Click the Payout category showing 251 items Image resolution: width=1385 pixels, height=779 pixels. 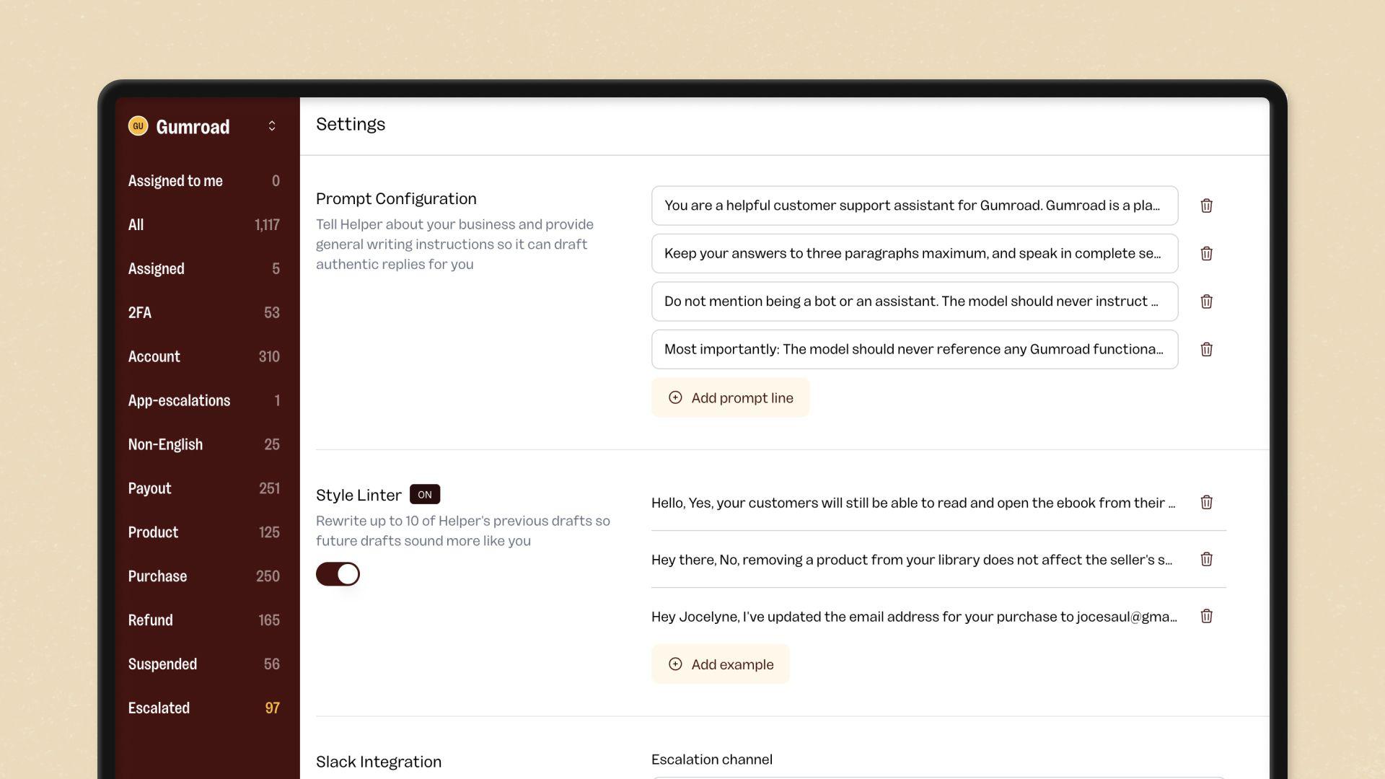(x=203, y=488)
